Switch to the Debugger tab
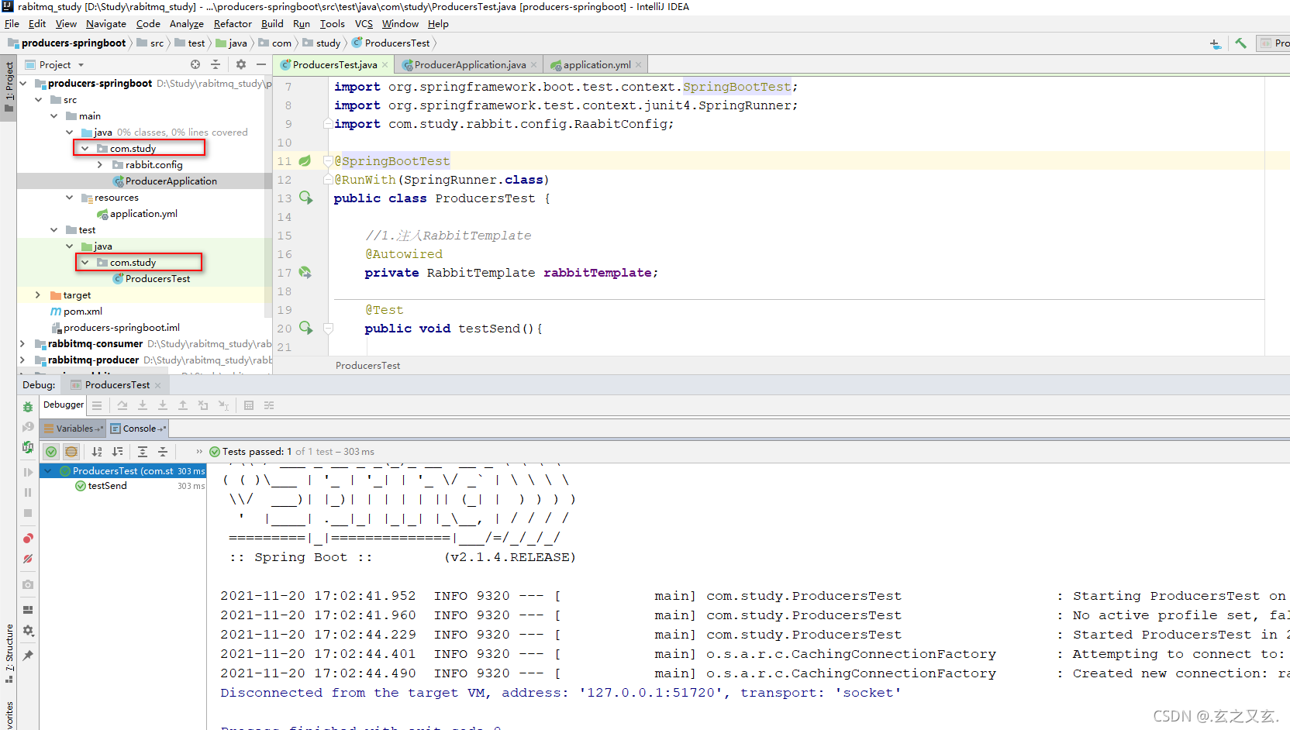The width and height of the screenshot is (1290, 730). (x=64, y=405)
